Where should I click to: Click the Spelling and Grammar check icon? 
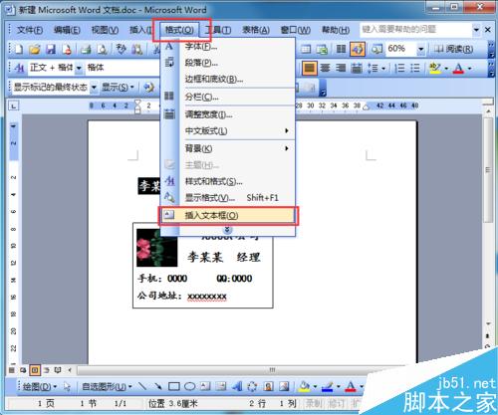tap(122, 49)
